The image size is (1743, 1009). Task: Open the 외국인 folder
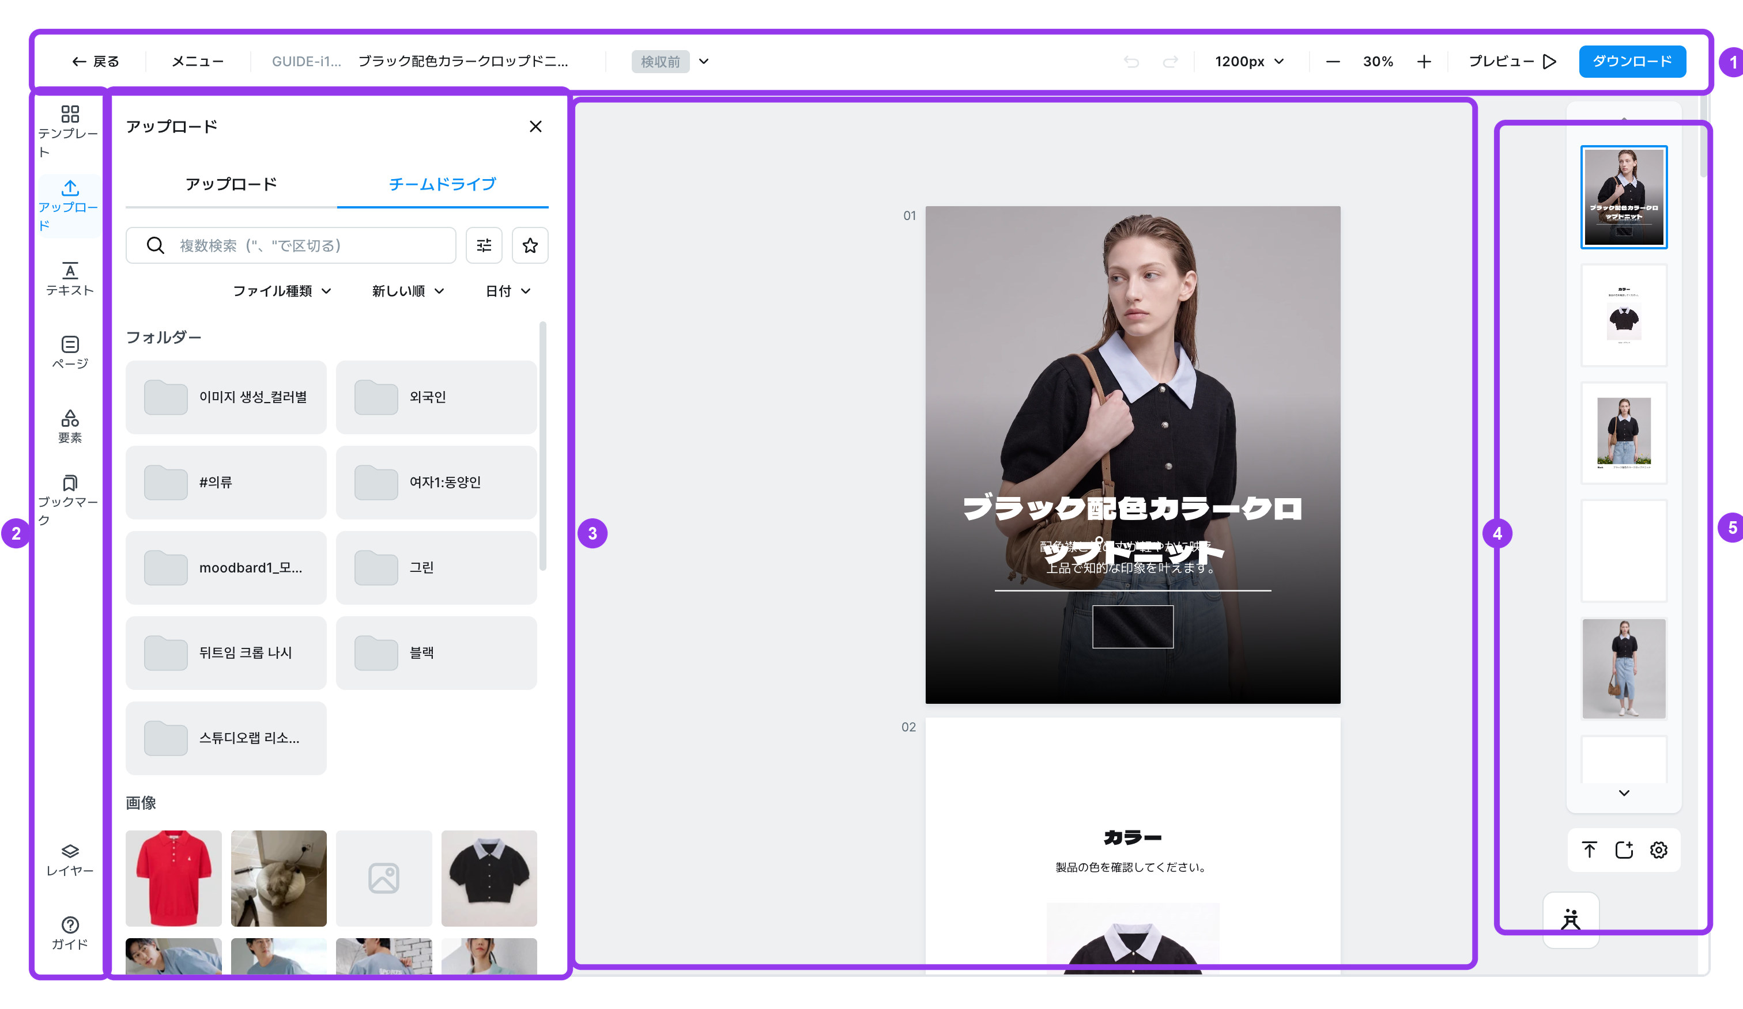point(436,397)
